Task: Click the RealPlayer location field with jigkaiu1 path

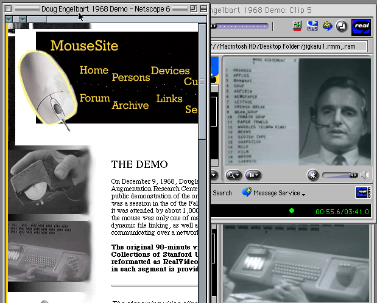Action: pyautogui.click(x=289, y=46)
